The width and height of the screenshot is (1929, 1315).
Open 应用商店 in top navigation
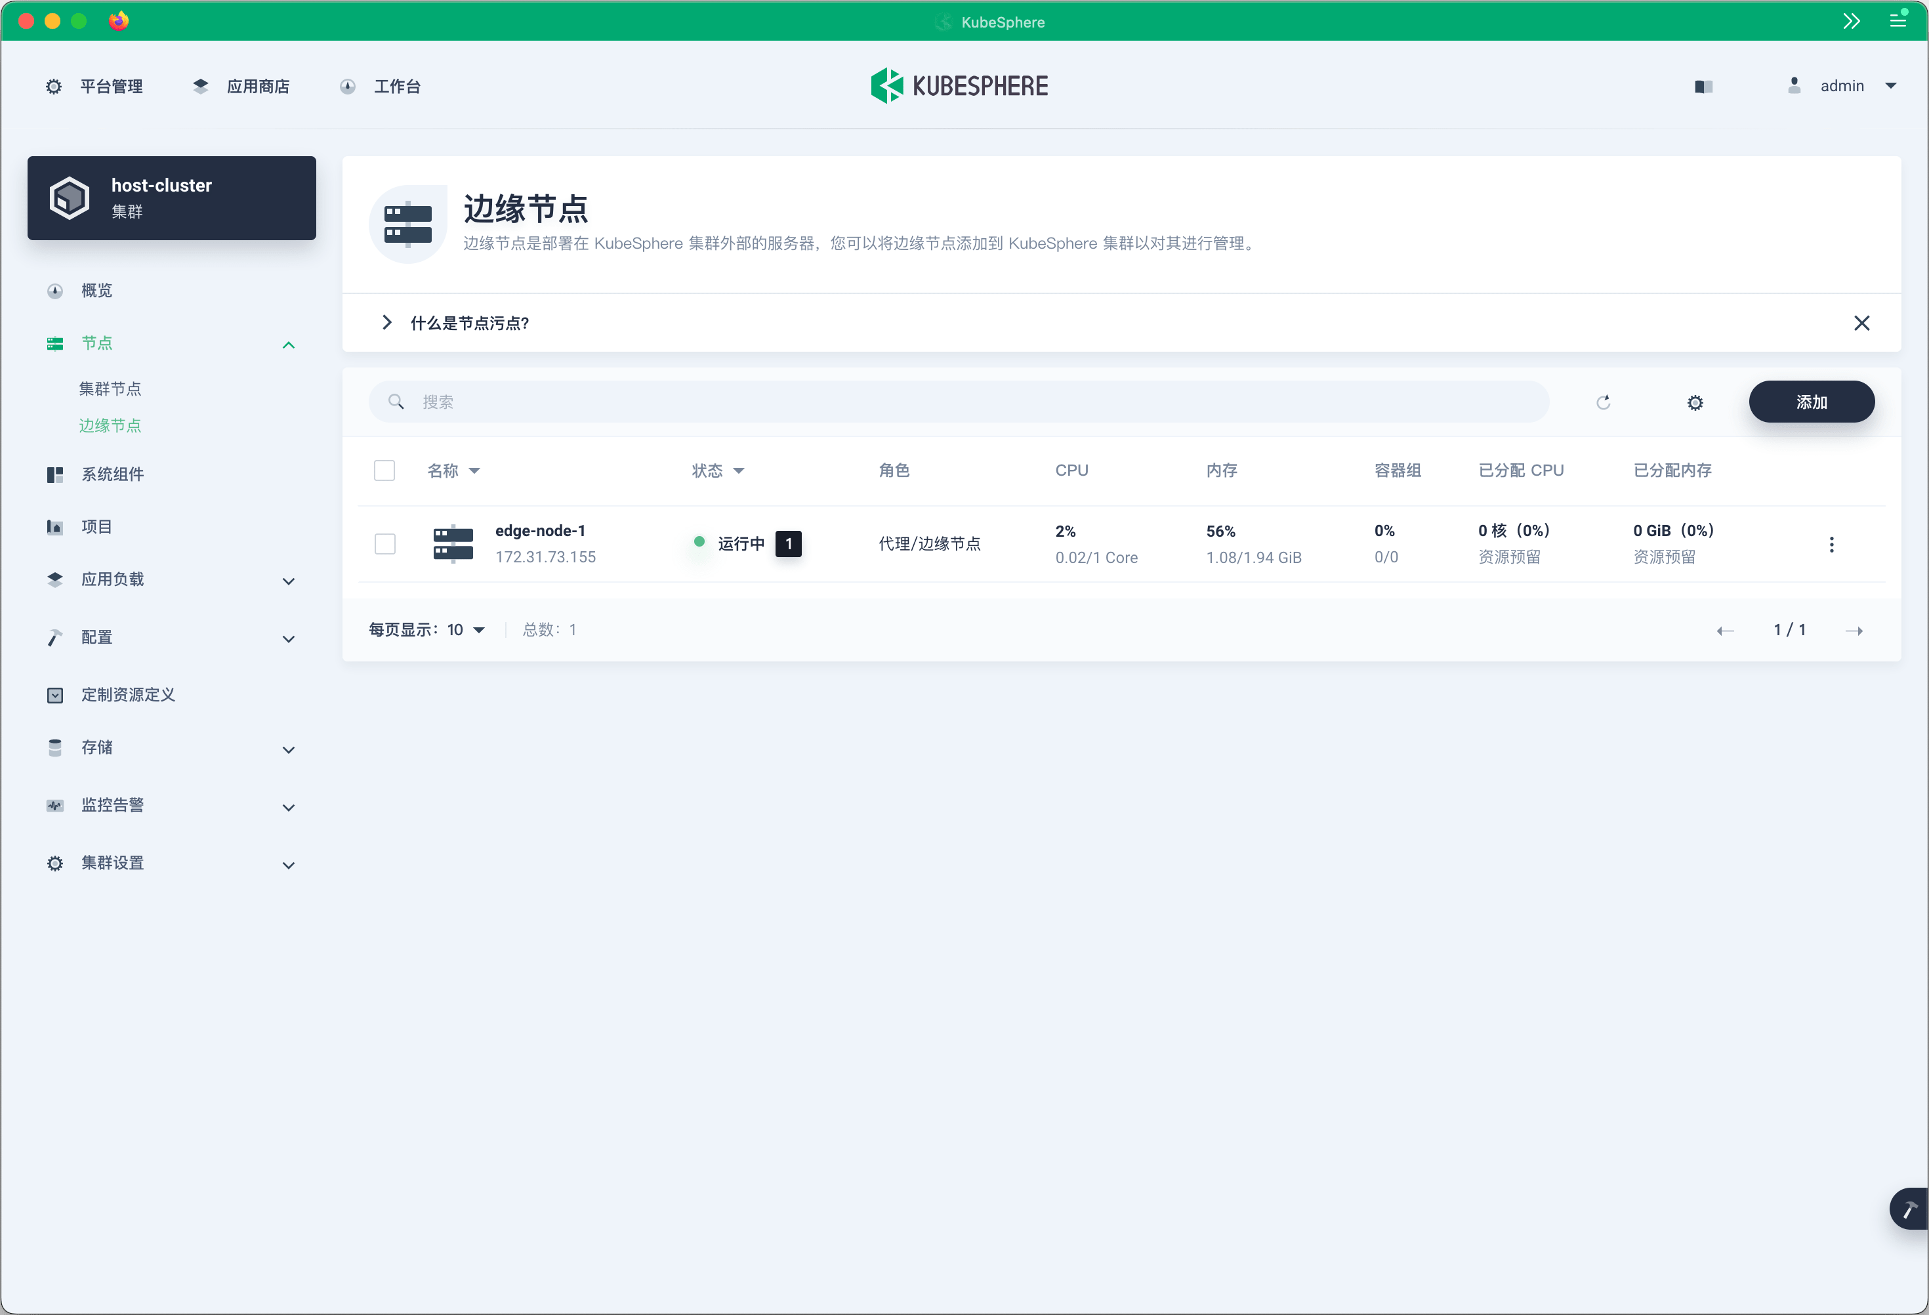pos(257,87)
